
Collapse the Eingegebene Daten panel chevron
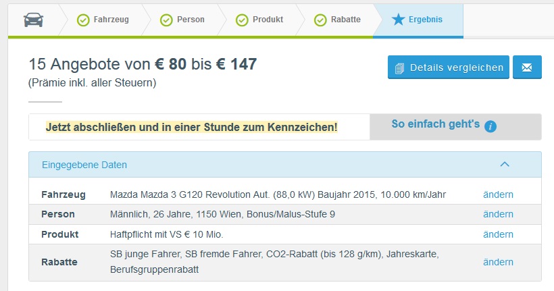505,164
